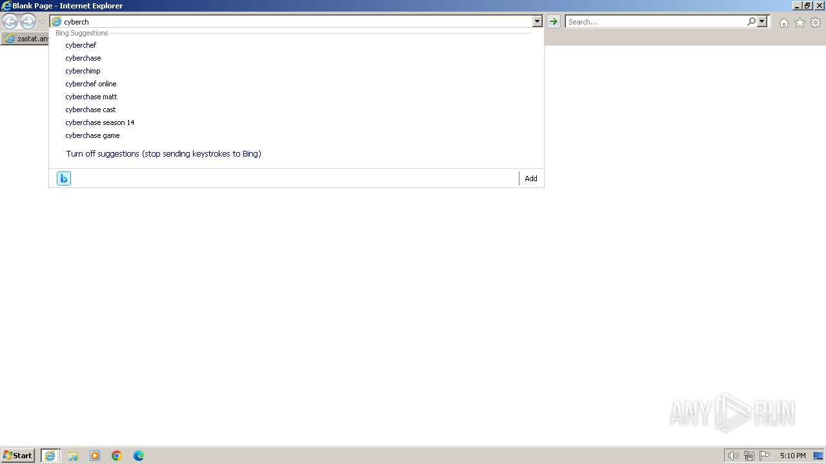Open File Explorer from taskbar
The image size is (826, 464).
tap(73, 456)
